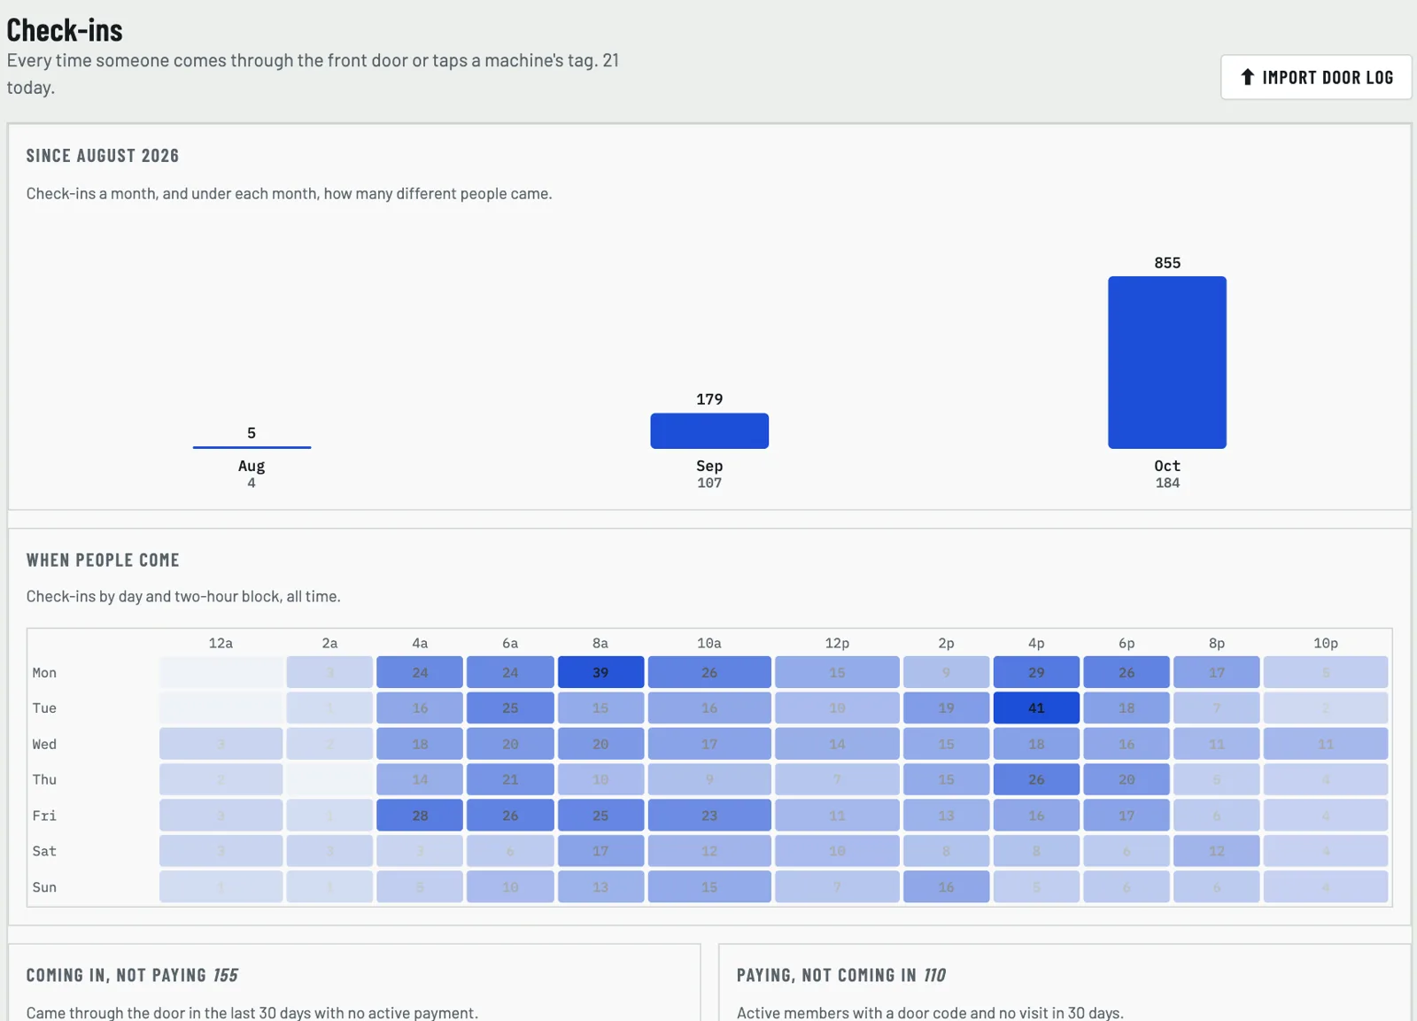This screenshot has height=1021, width=1417.
Task: Click the Friday 4a cell showing 28
Action: click(x=420, y=815)
